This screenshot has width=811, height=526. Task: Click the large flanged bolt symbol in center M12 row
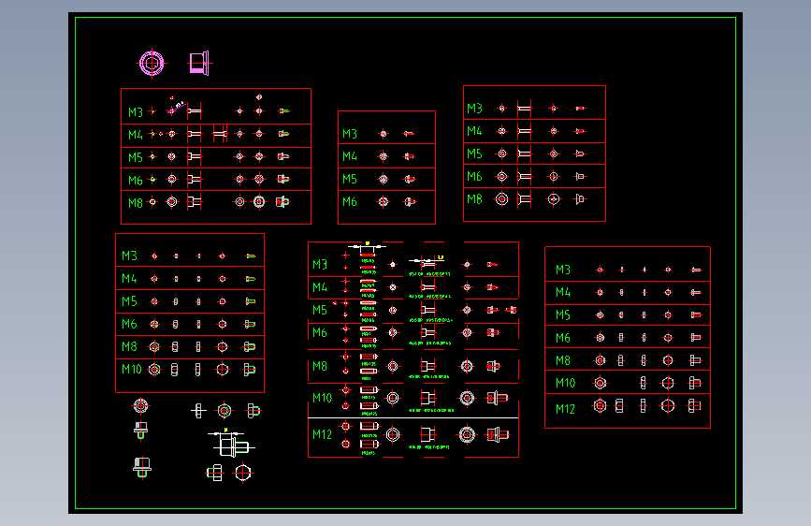pyautogui.click(x=498, y=434)
